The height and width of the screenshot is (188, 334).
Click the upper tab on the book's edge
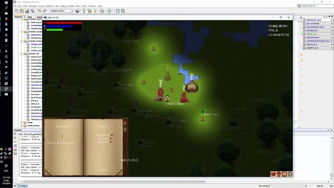[x=125, y=123]
